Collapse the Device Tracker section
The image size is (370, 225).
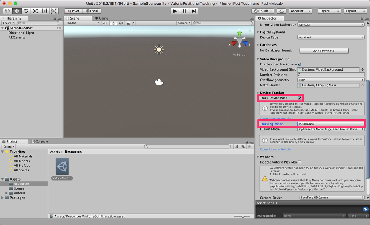click(258, 93)
